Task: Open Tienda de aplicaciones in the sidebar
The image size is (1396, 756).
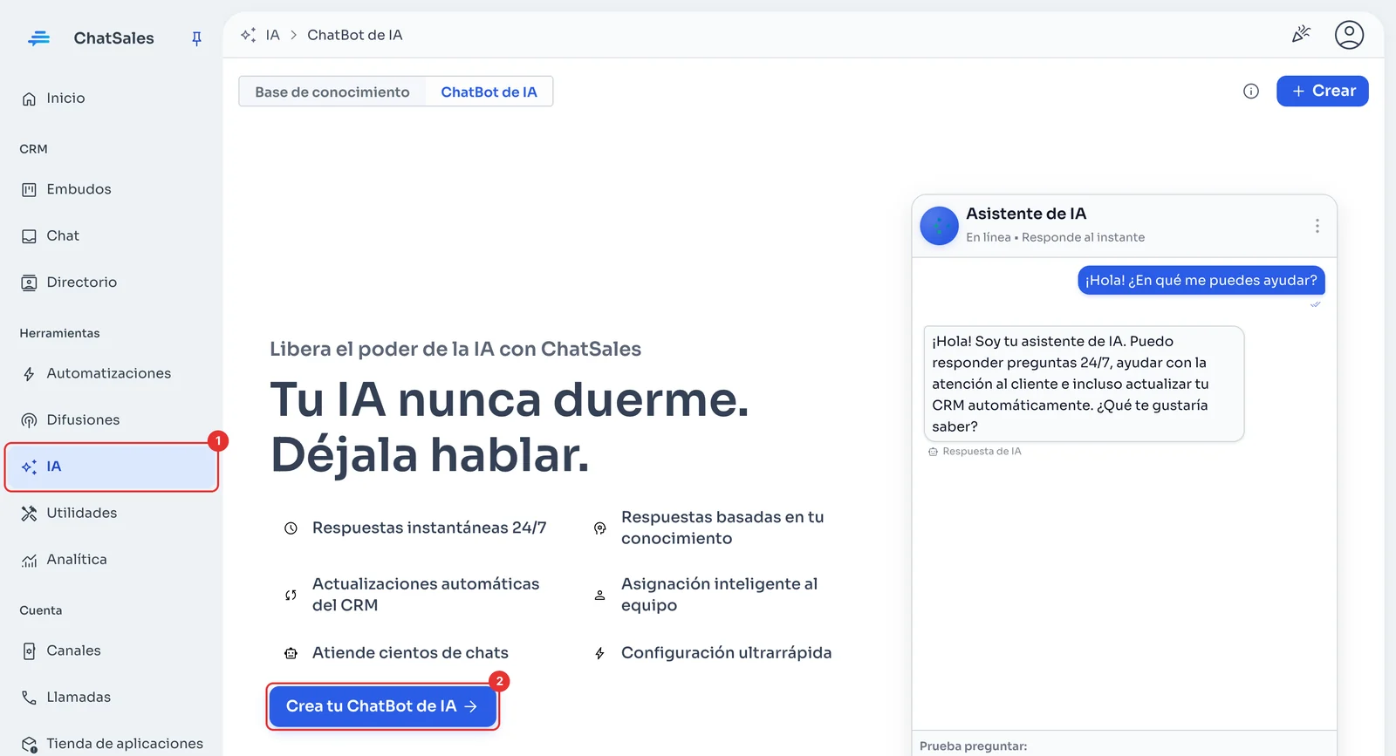Action: point(112,744)
